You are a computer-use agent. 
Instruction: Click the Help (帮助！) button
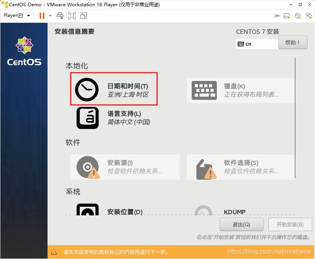tap(293, 42)
